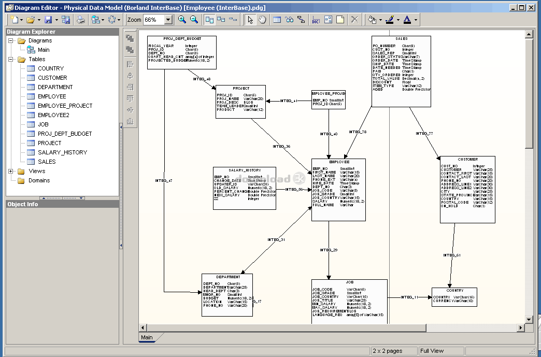Open the Zoom percentage dropdown
541x357 pixels.
pyautogui.click(x=168, y=20)
